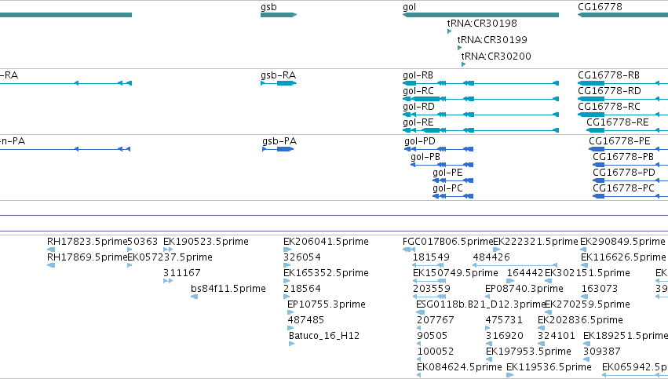Select the 484426 feature label

[x=491, y=257]
